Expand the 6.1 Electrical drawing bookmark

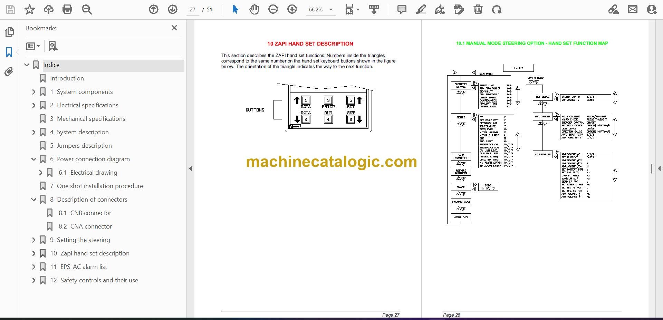coord(40,173)
